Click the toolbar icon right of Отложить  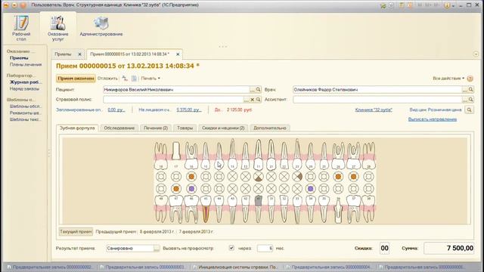125,79
